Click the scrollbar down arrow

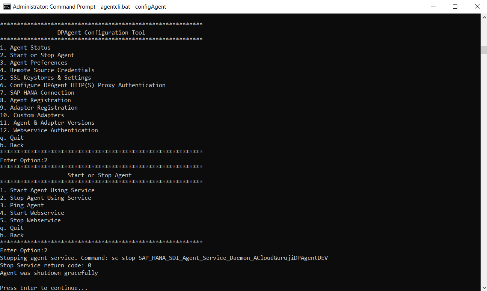tap(484, 288)
